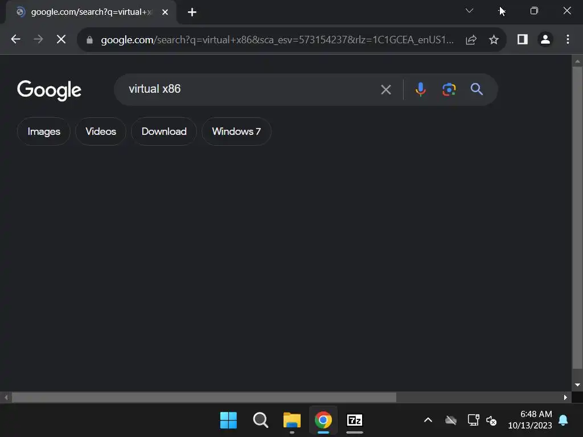Open a new tab
583x437 pixels.
192,13
